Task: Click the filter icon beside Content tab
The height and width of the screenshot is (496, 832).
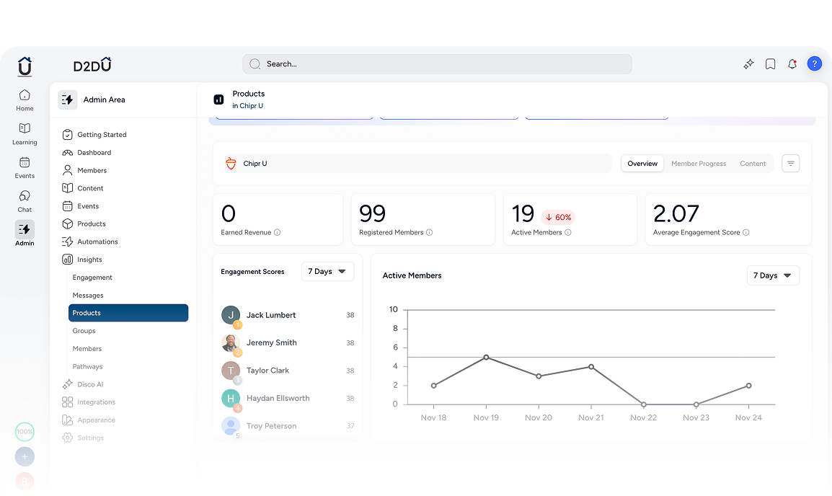Action: (790, 164)
